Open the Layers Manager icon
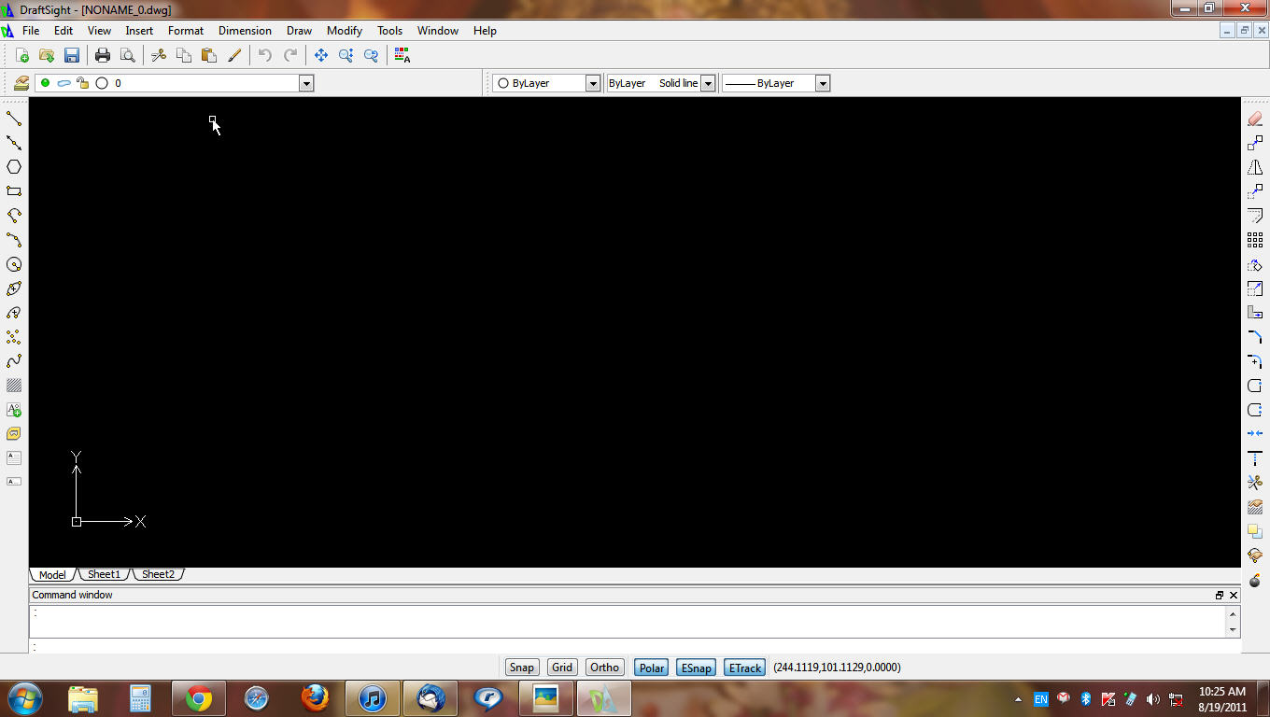The width and height of the screenshot is (1270, 717). point(21,83)
